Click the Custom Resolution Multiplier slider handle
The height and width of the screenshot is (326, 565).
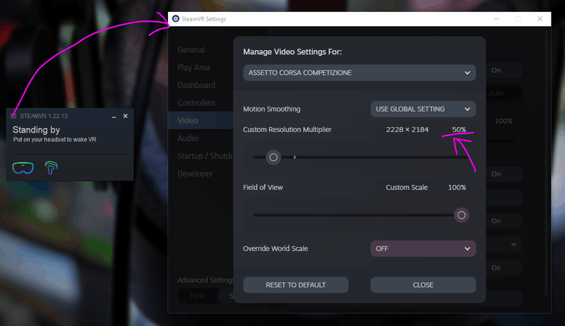(273, 157)
